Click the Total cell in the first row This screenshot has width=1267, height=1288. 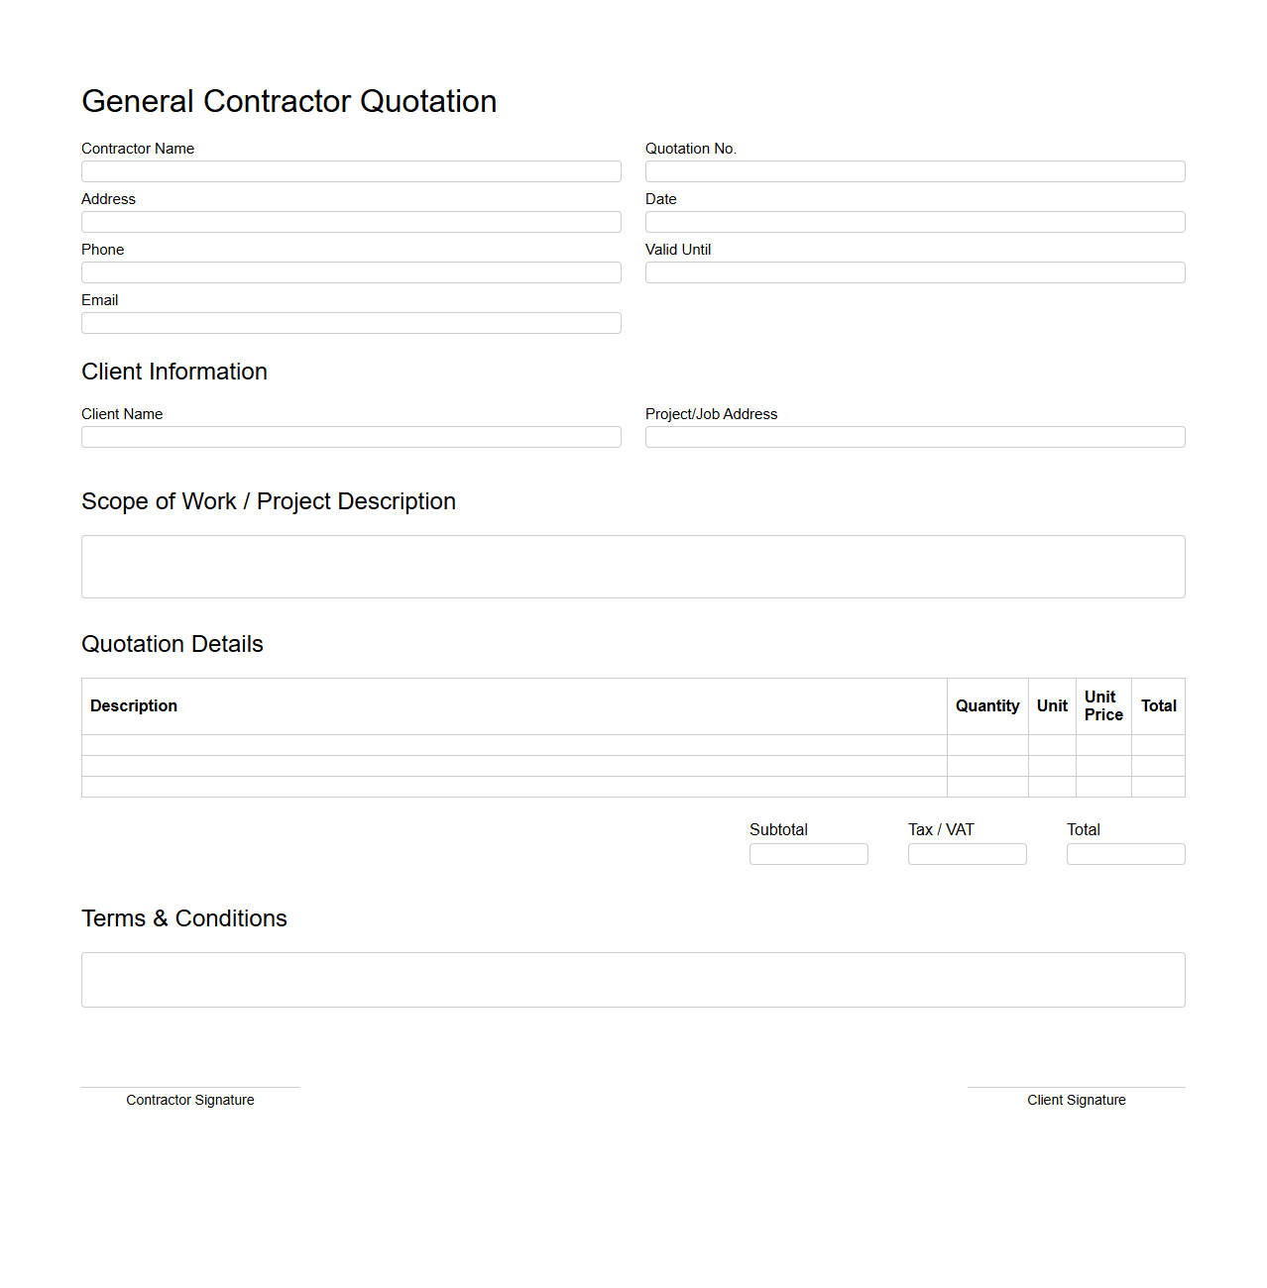click(1158, 745)
